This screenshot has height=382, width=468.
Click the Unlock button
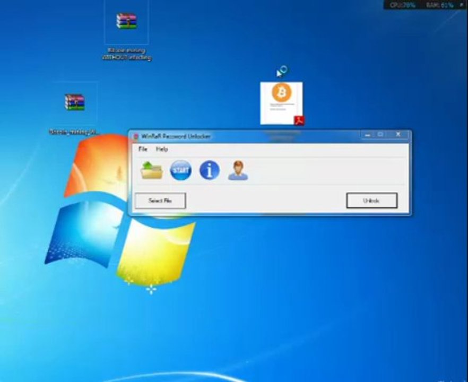[x=371, y=201]
